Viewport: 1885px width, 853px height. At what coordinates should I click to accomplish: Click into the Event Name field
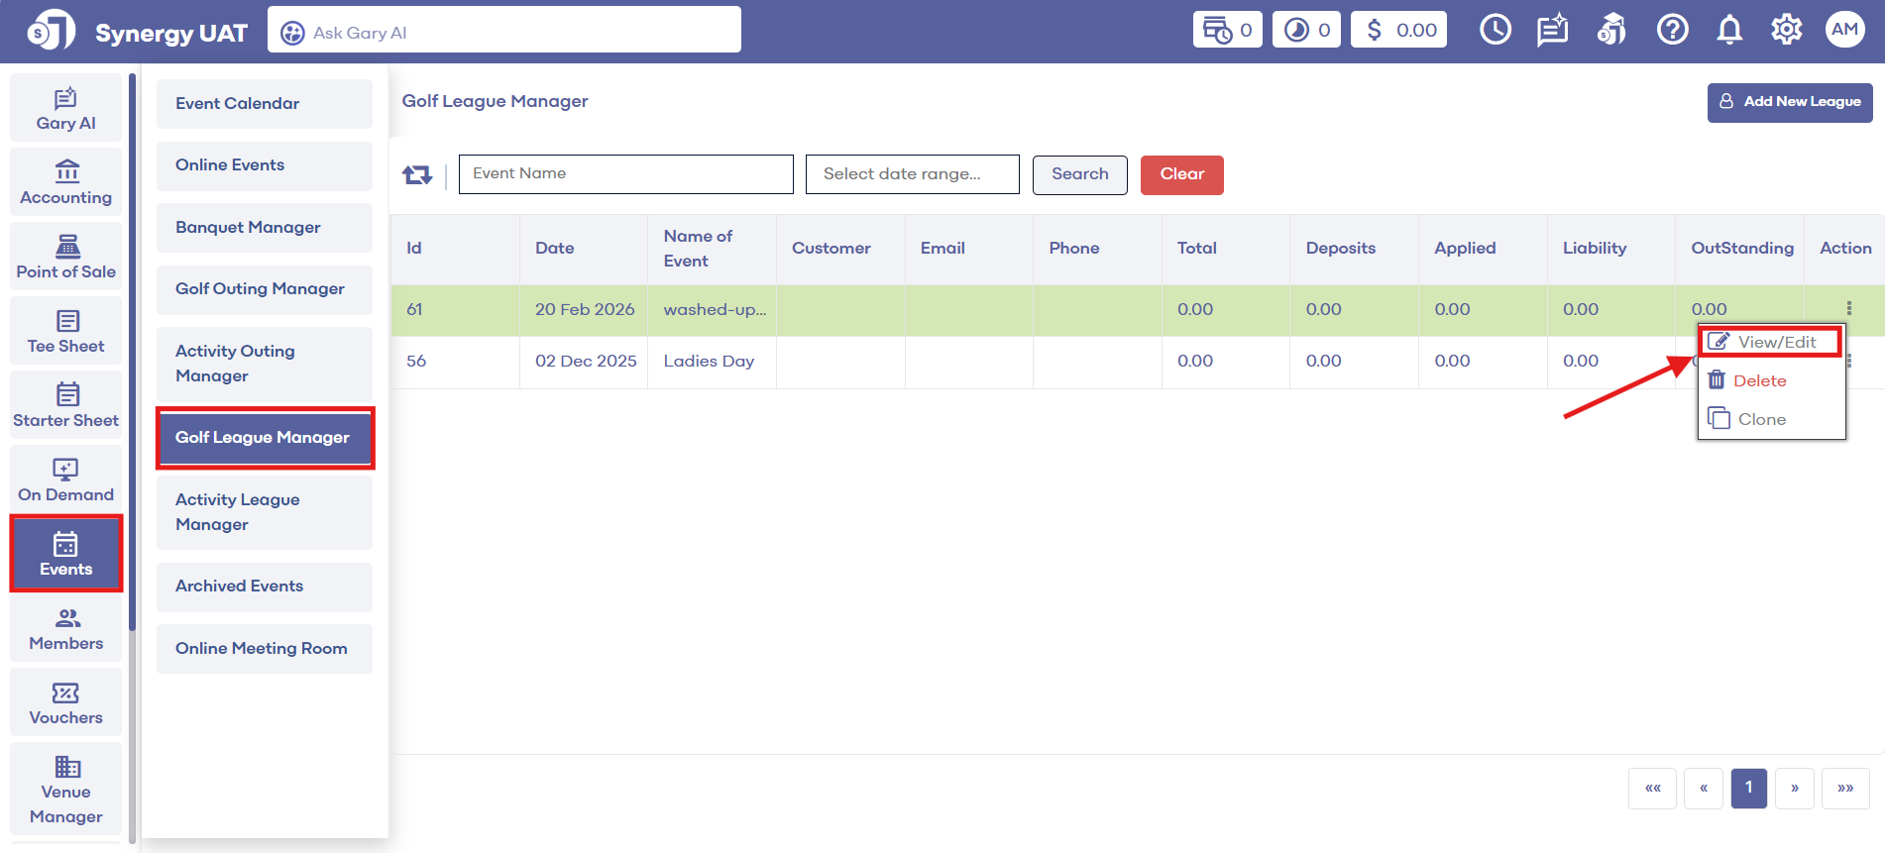click(625, 174)
